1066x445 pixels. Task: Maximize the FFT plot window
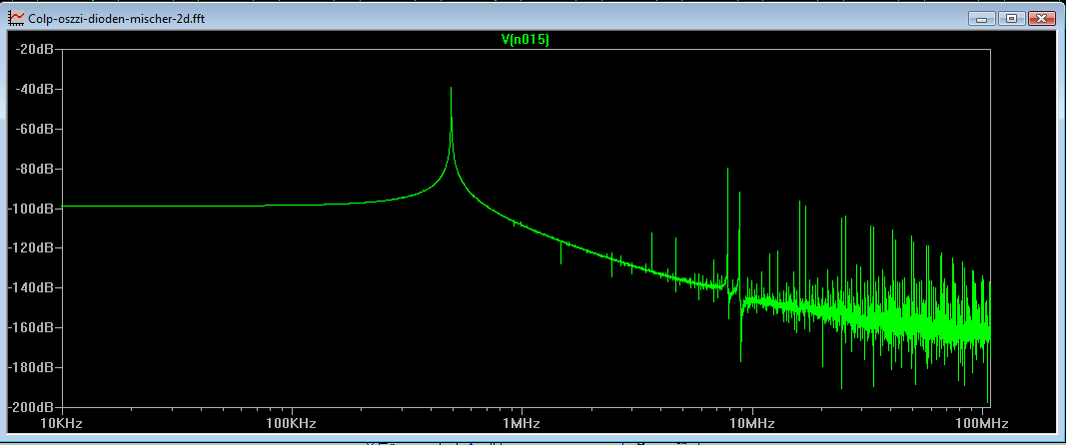[x=1011, y=18]
